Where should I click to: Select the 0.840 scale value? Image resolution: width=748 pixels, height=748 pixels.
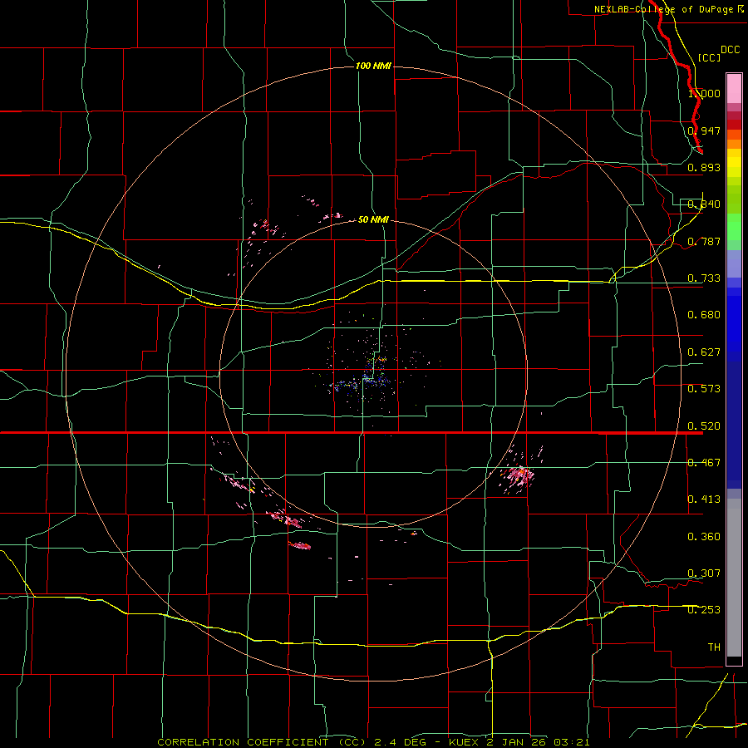coord(704,204)
